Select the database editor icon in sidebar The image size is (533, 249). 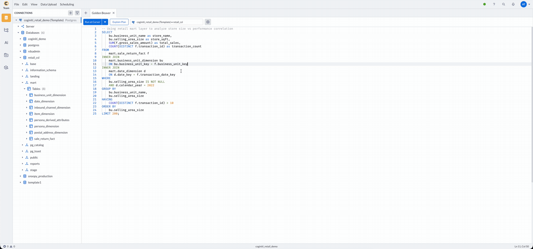[x=6, y=18]
